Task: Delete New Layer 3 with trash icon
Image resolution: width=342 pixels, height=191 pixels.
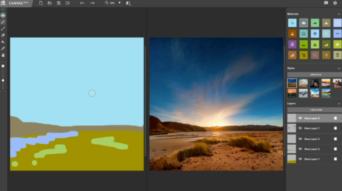Action: pos(335,139)
